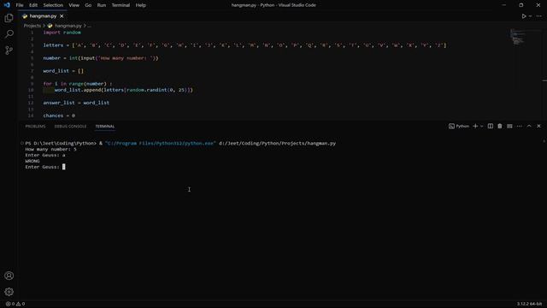Image resolution: width=547 pixels, height=308 pixels.
Task: Click the 'for i in range(number)' line
Action: [x=78, y=84]
